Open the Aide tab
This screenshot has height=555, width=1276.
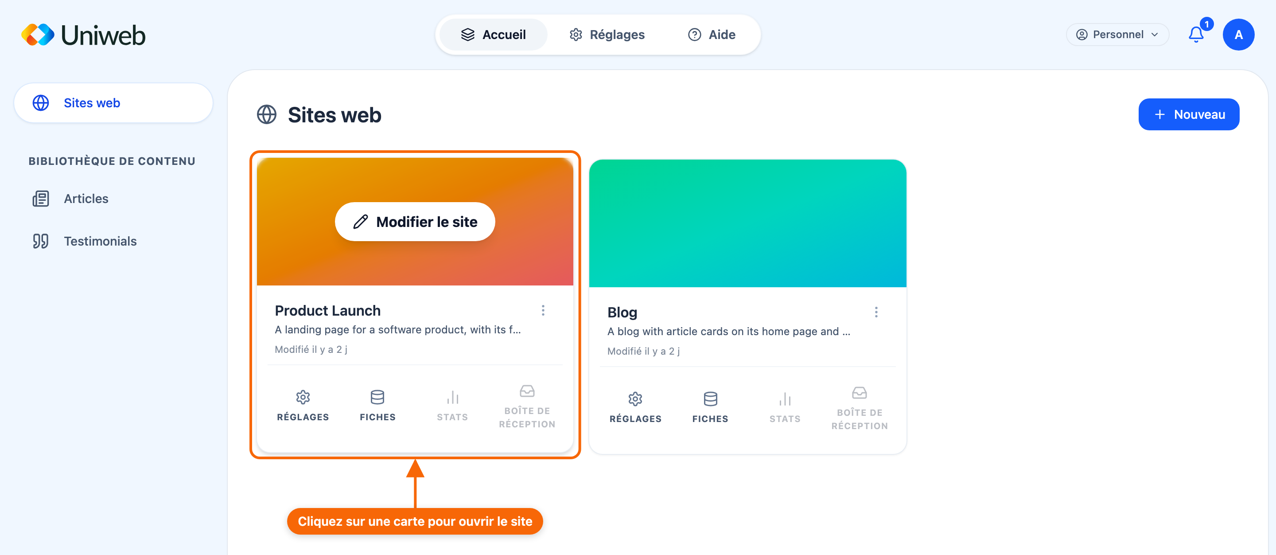pyautogui.click(x=712, y=35)
